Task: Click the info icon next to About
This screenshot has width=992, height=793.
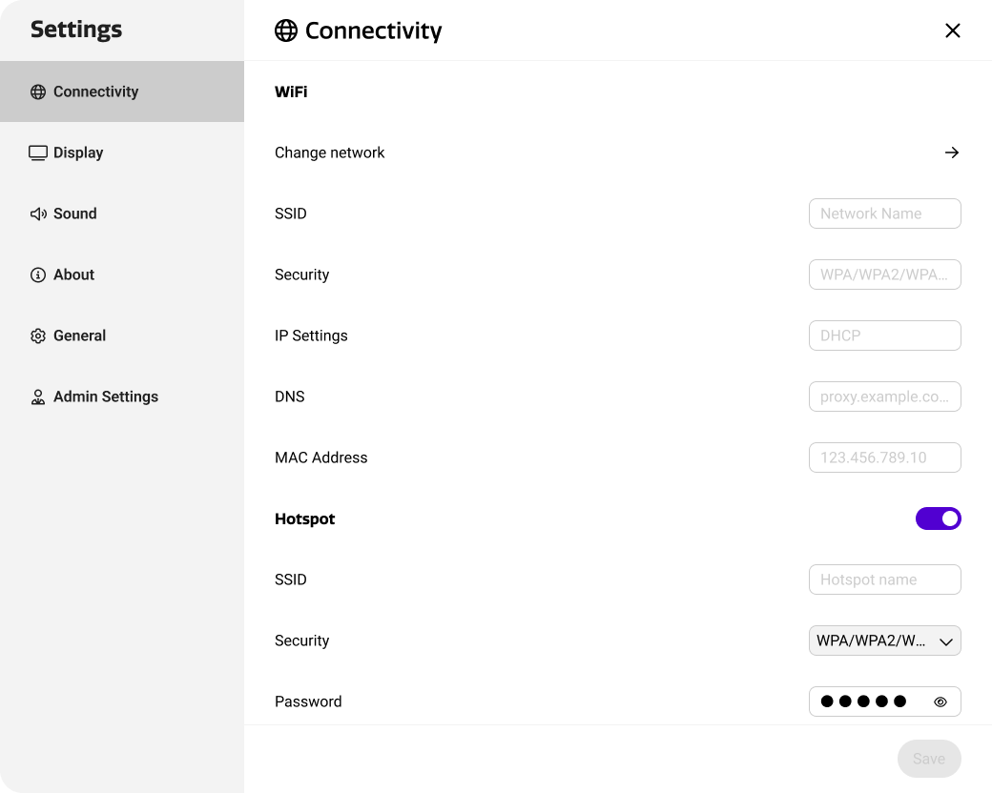Action: [x=37, y=274]
